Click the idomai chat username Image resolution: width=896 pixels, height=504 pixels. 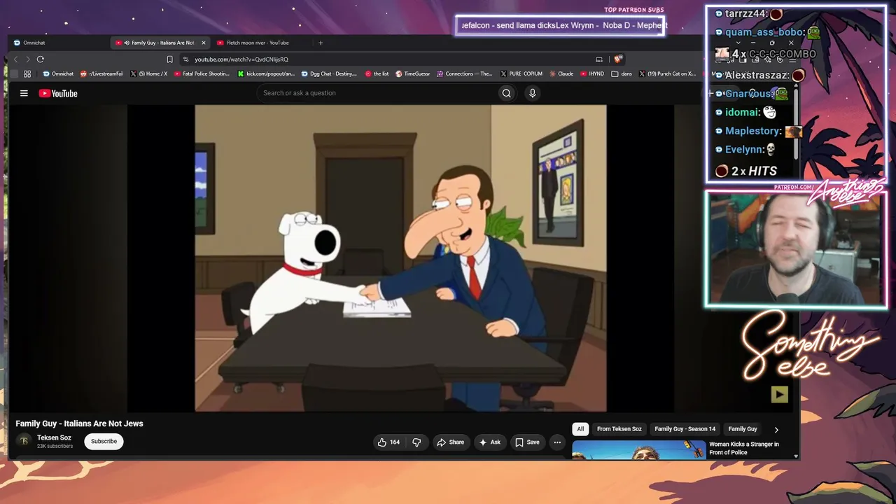pyautogui.click(x=742, y=112)
